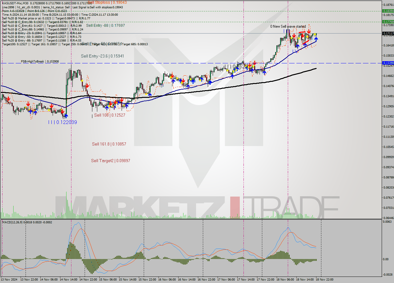Click the '15 Nov 22:00' time axis label
This screenshot has height=283, width=394.
(x=148, y=280)
